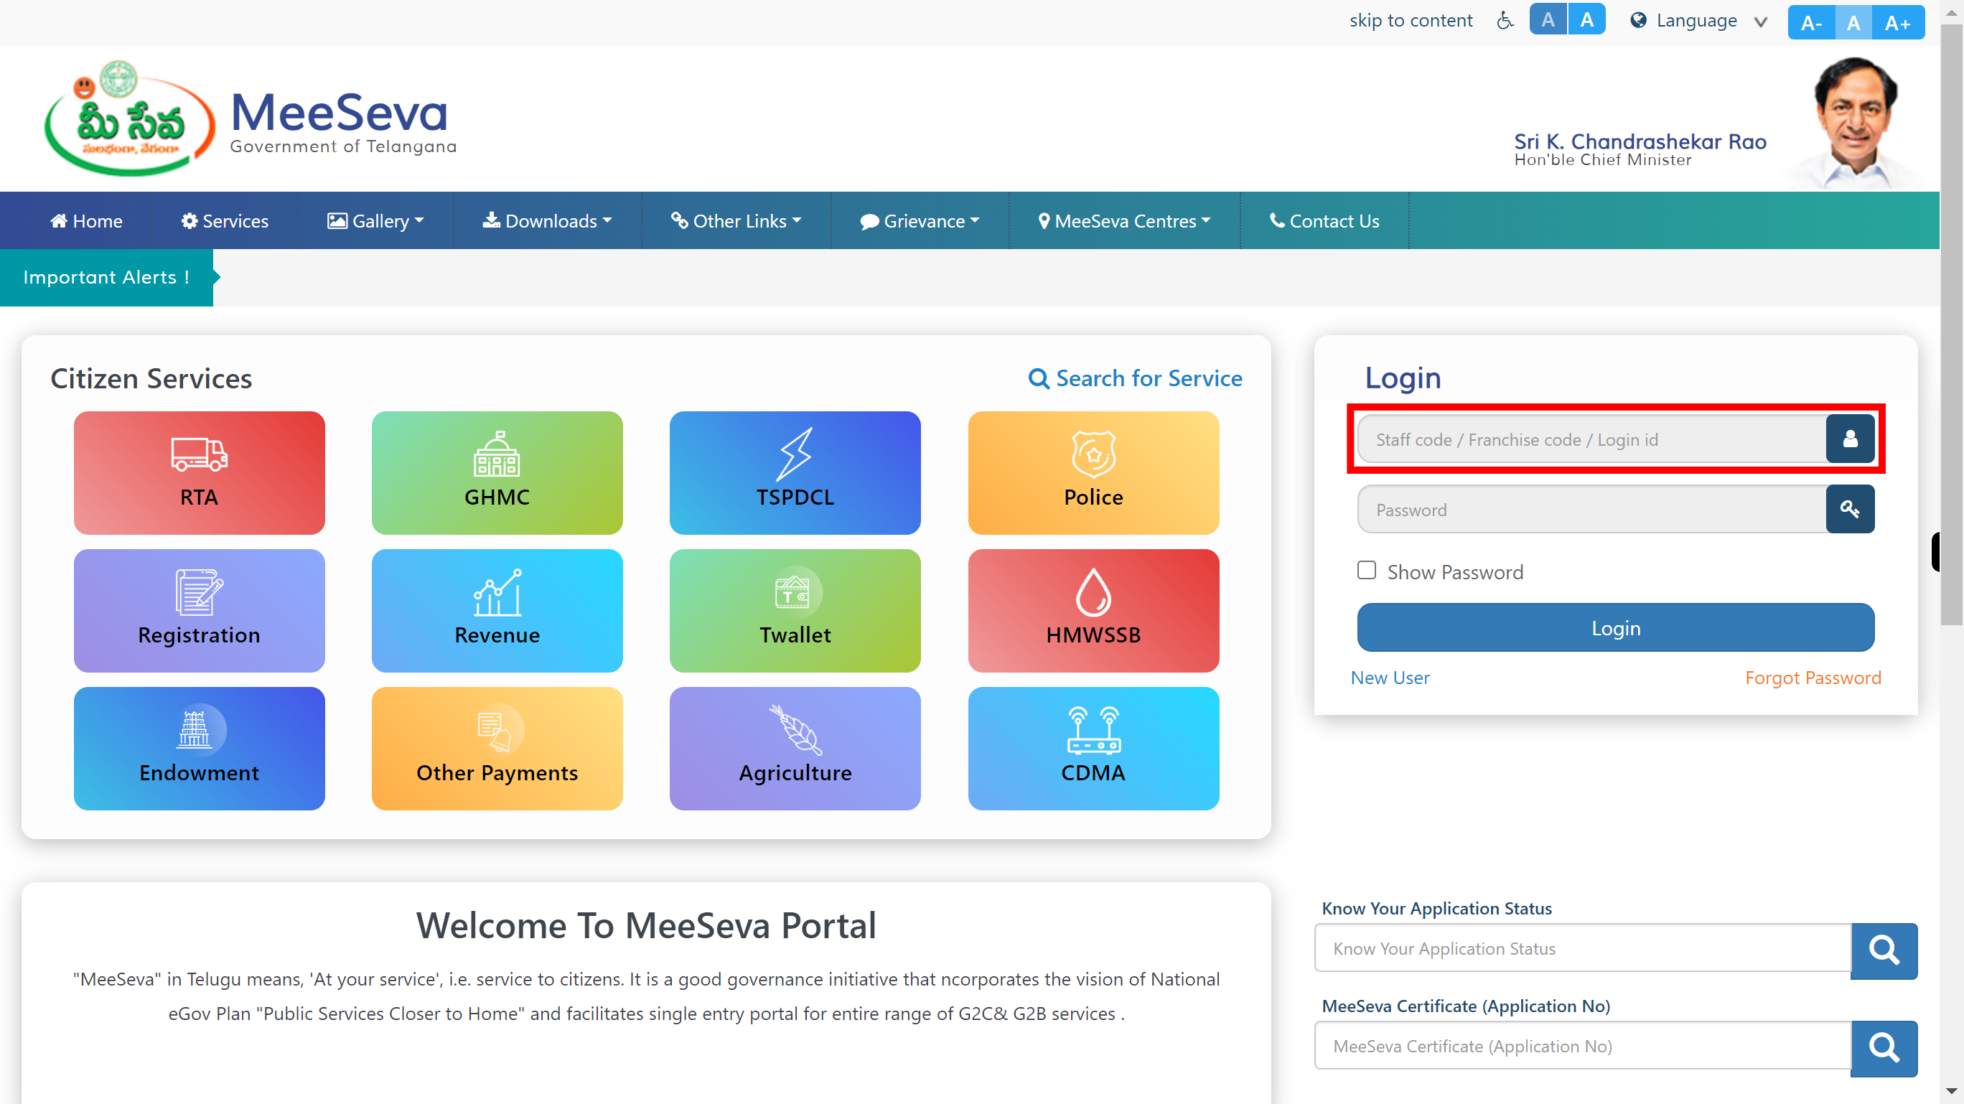This screenshot has height=1104, width=1964.
Task: Expand the Gallery navigation dropdown
Action: point(375,221)
